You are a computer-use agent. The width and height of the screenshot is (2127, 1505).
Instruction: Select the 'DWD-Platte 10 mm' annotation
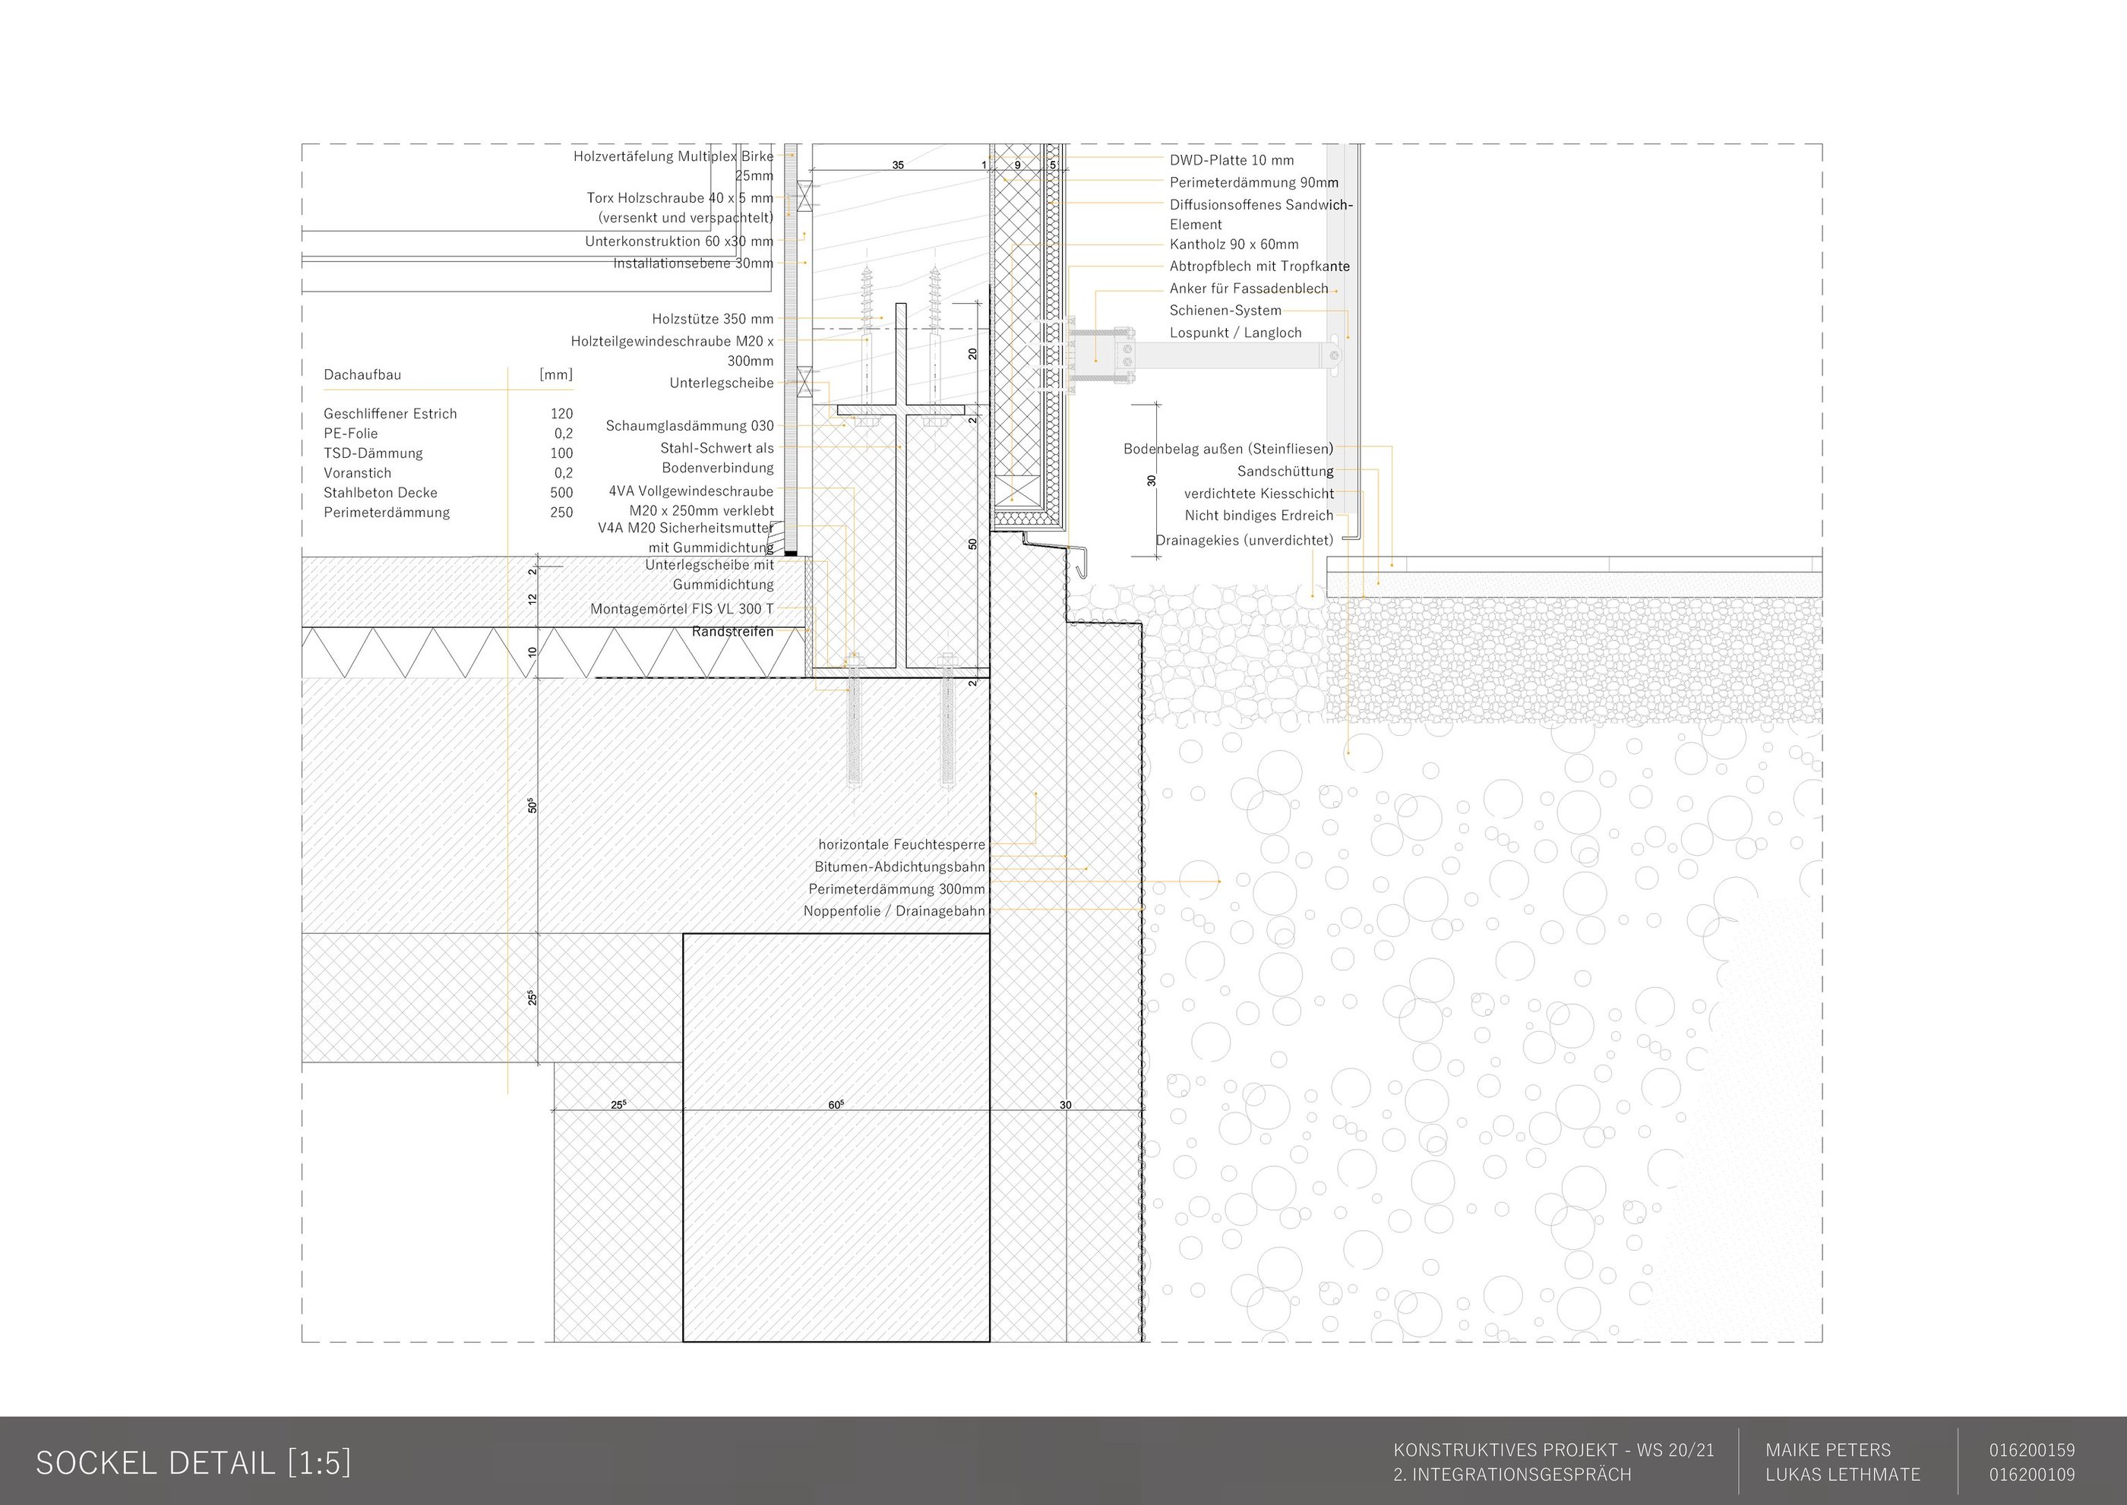click(x=1231, y=160)
